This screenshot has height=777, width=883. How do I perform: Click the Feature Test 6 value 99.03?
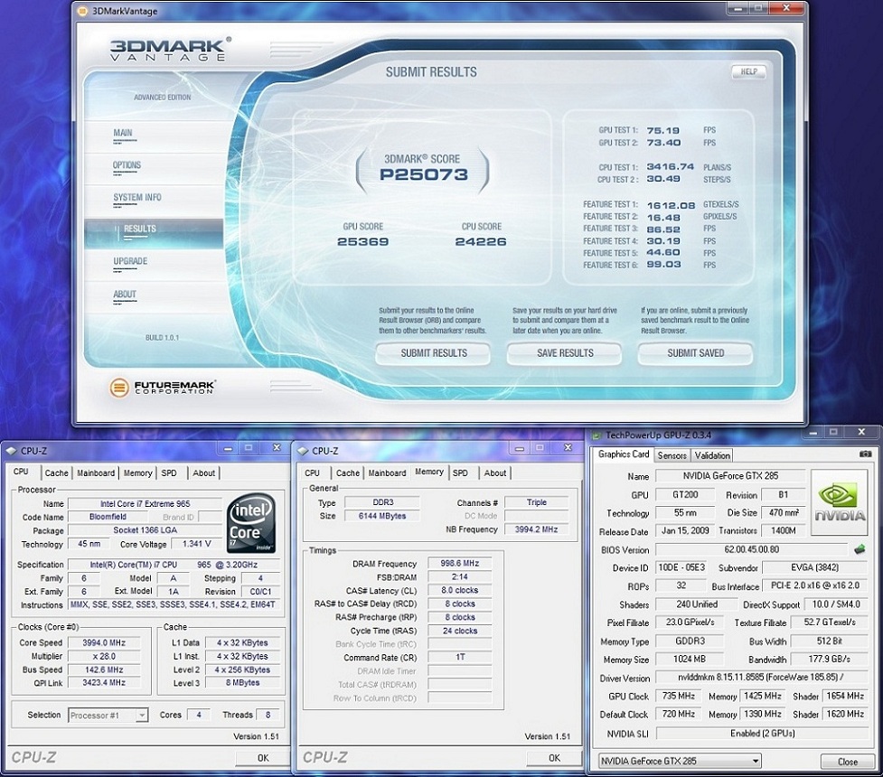[663, 264]
